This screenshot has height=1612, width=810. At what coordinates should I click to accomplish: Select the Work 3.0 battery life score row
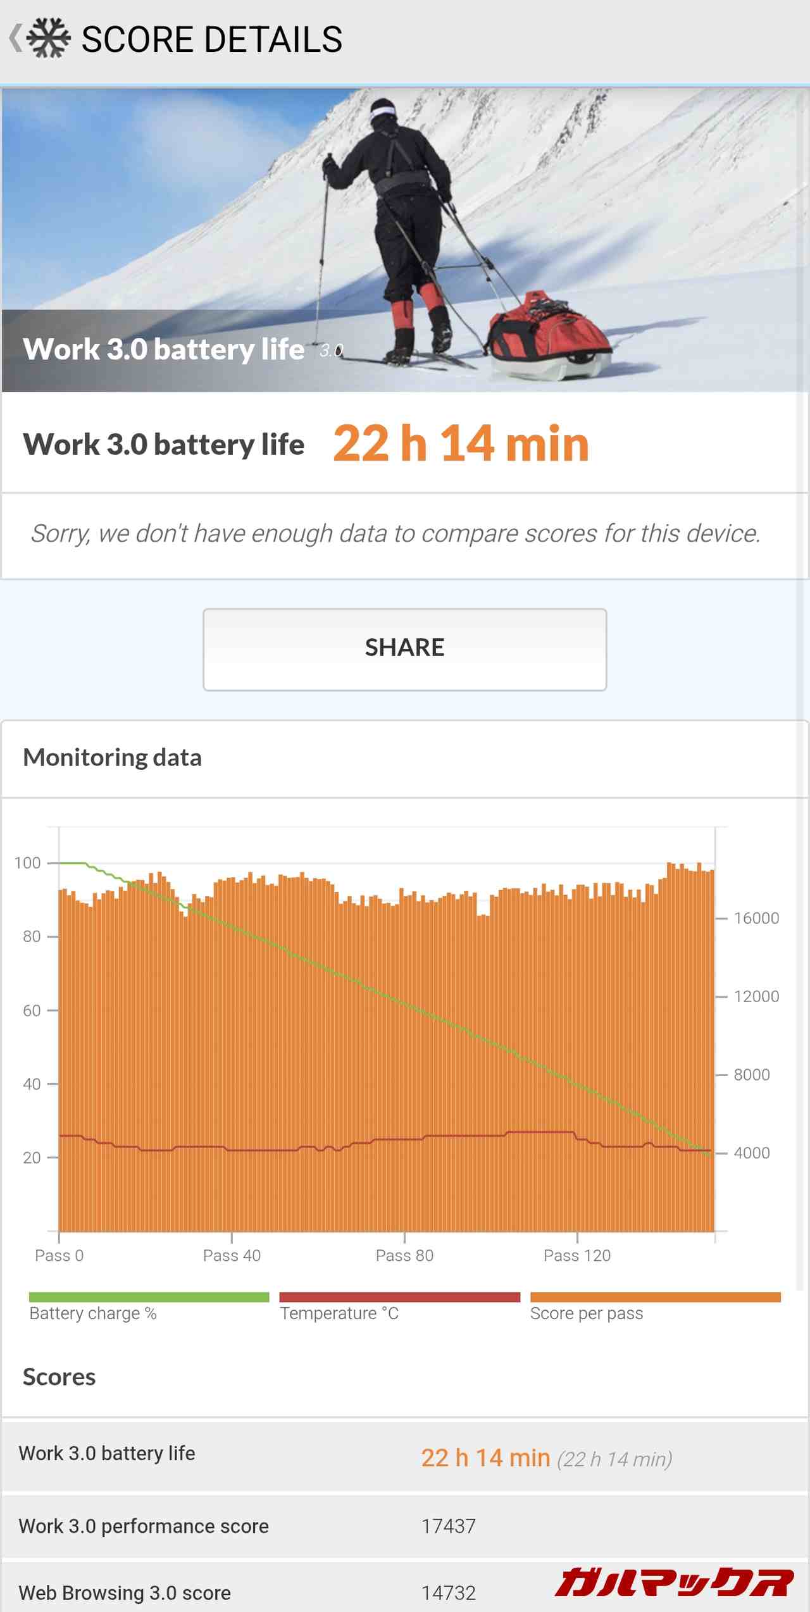click(x=405, y=1456)
